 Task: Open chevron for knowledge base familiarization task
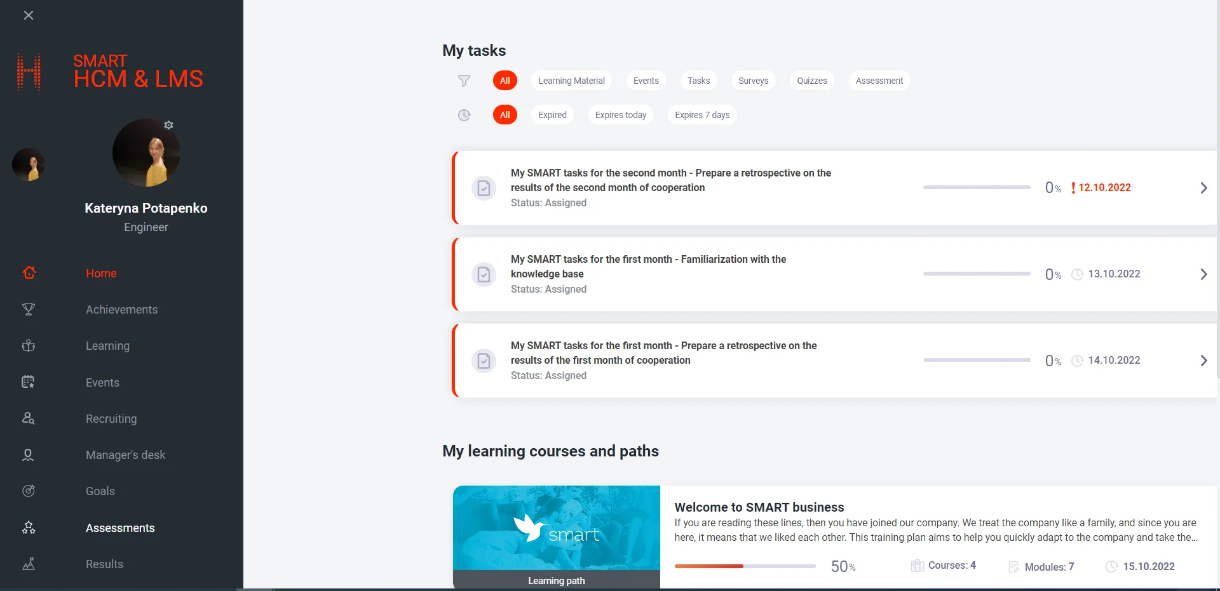1203,274
